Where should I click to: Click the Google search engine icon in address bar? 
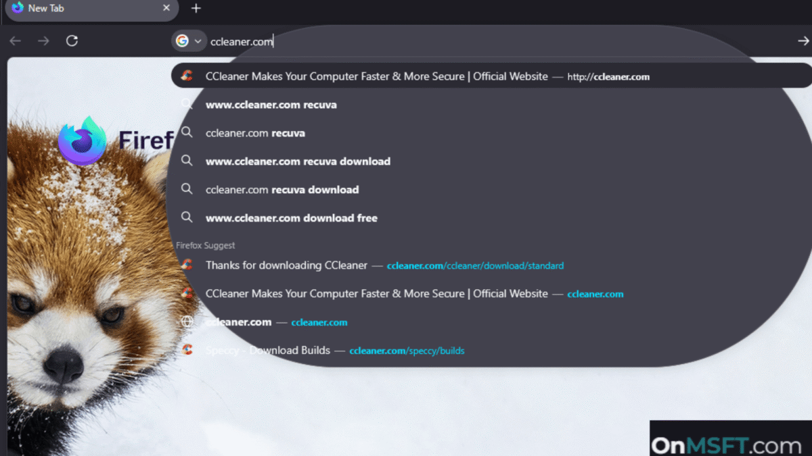[183, 41]
